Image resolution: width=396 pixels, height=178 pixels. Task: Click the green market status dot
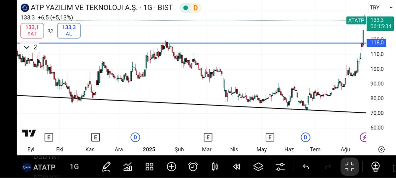pos(186,8)
